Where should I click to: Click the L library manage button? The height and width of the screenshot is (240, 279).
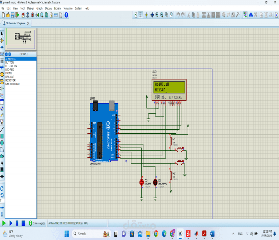tap(9, 54)
